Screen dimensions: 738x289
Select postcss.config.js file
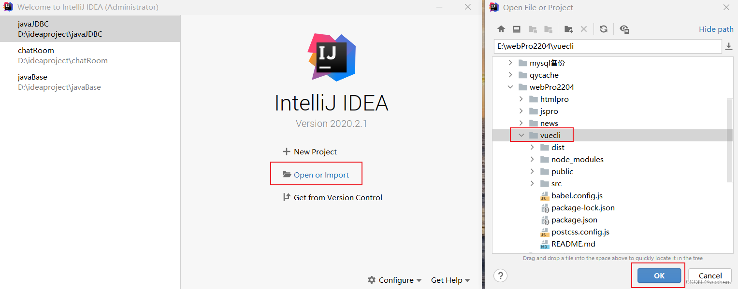pos(580,232)
